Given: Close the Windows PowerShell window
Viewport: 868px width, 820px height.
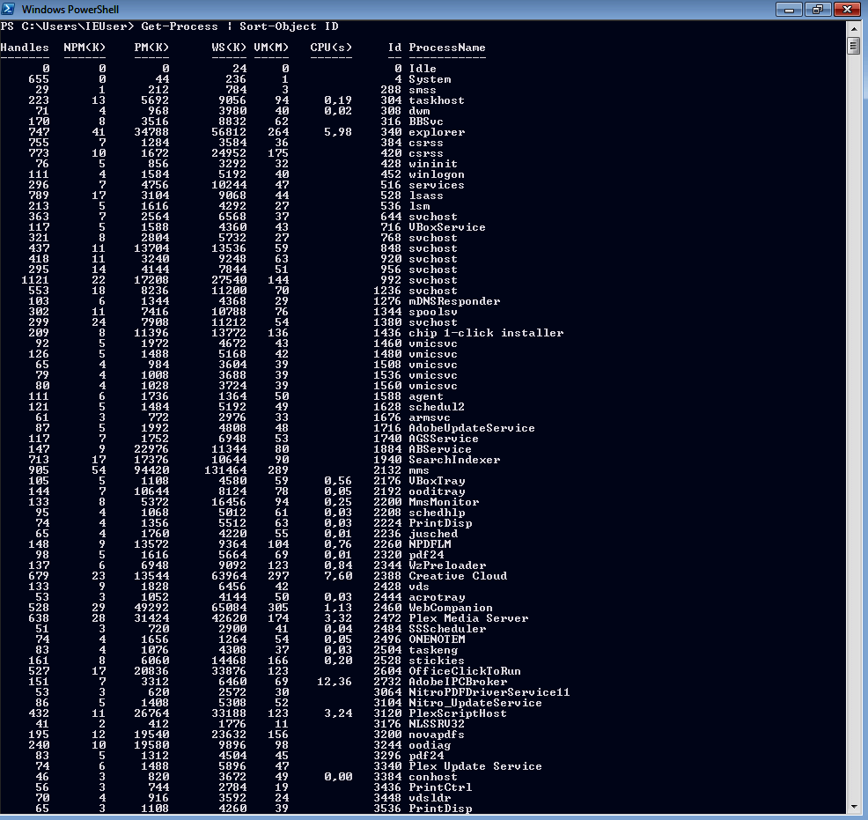Looking at the screenshot, I should 846,9.
